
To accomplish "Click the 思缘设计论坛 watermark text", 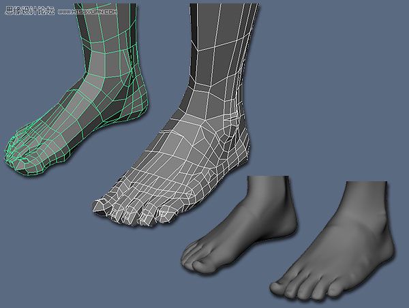I will [29, 9].
